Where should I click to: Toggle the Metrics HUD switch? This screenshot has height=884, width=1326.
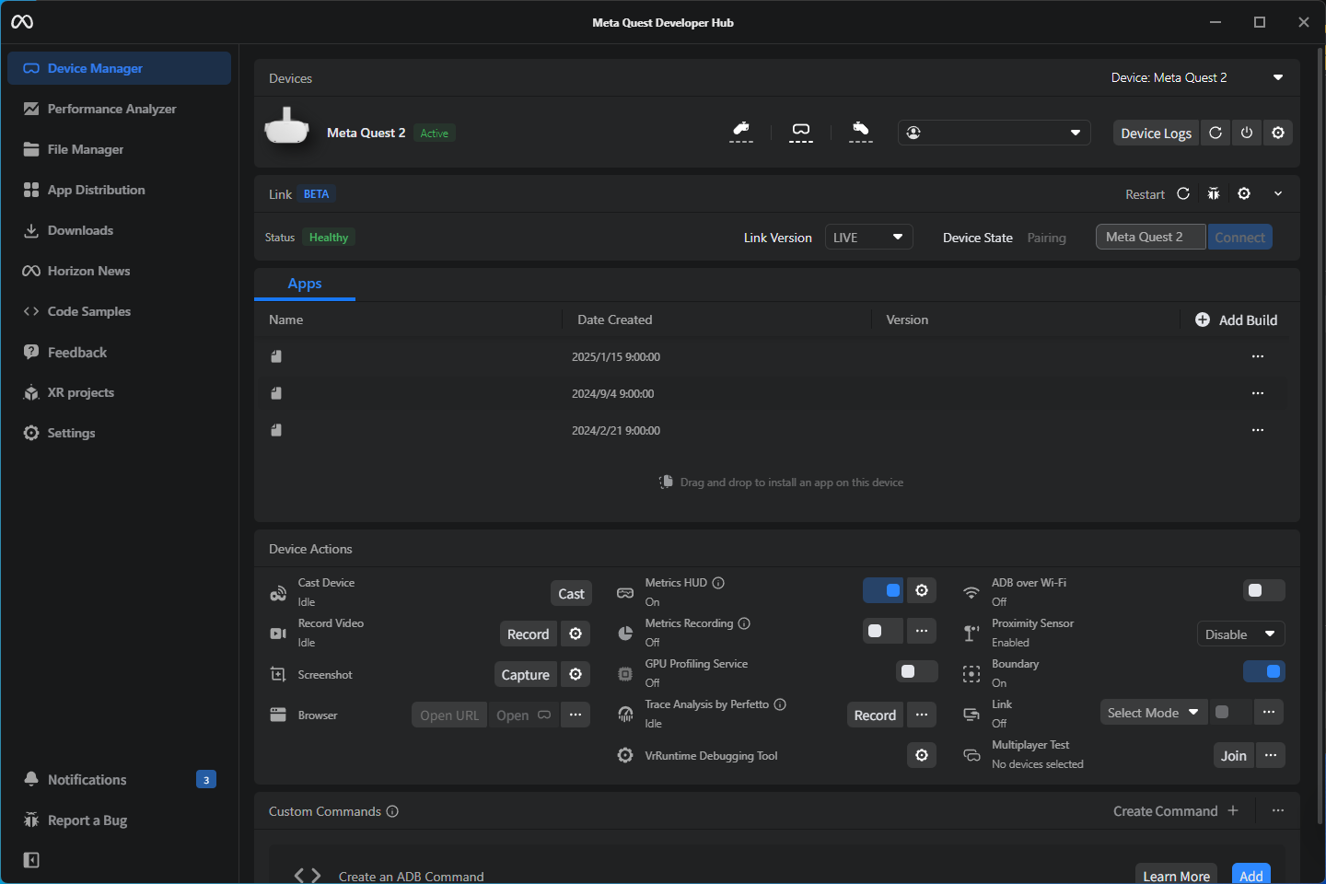pyautogui.click(x=883, y=590)
